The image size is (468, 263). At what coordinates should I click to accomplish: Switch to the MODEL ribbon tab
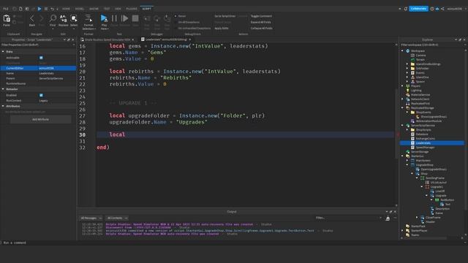coord(80,9)
